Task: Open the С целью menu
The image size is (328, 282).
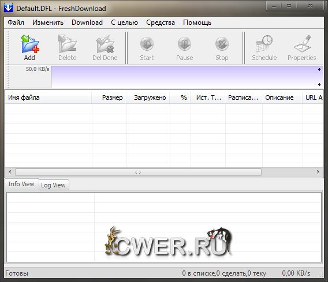Action: 125,22
